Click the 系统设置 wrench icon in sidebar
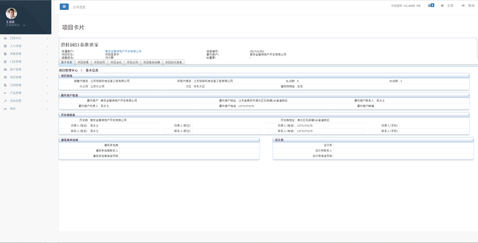The width and height of the screenshot is (478, 243). pyautogui.click(x=5, y=101)
